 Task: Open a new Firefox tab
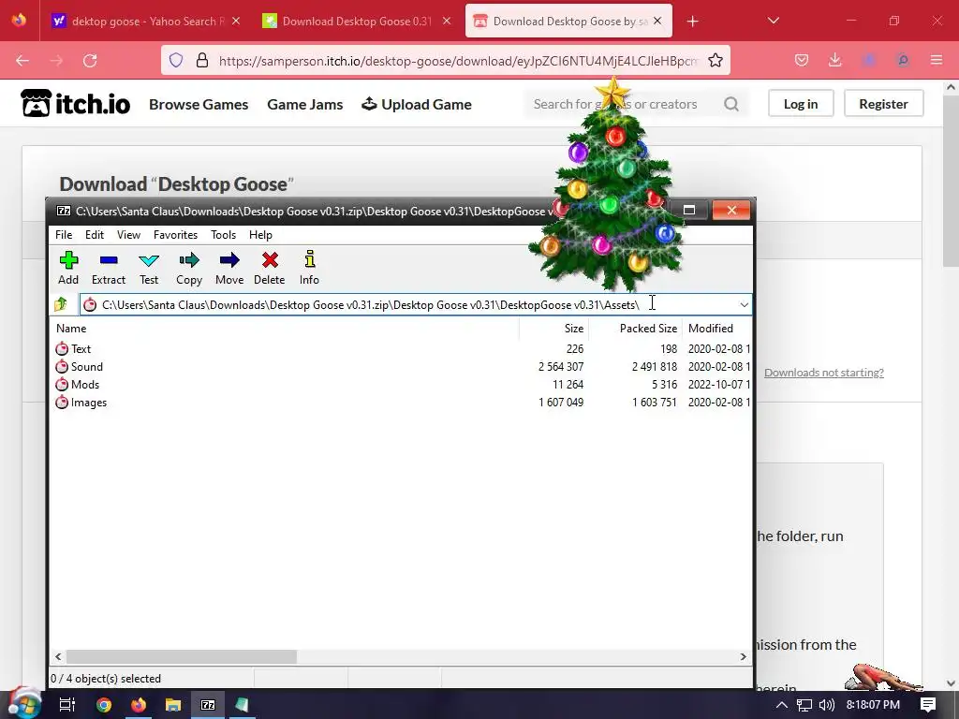pyautogui.click(x=692, y=22)
